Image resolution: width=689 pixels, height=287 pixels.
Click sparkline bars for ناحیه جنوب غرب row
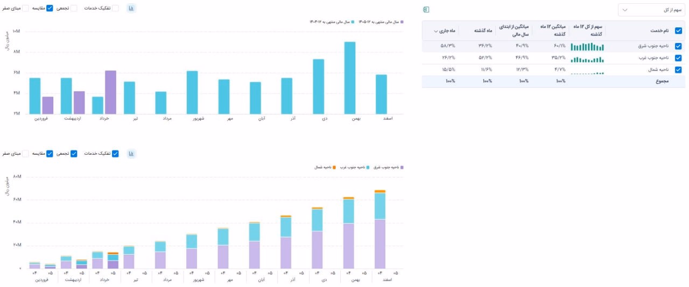(587, 58)
